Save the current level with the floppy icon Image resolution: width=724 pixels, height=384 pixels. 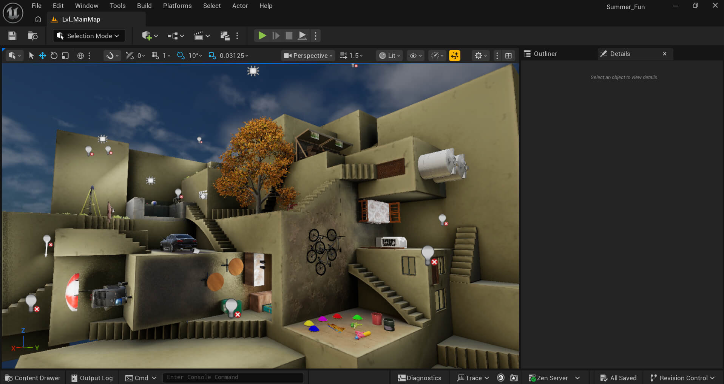[12, 36]
